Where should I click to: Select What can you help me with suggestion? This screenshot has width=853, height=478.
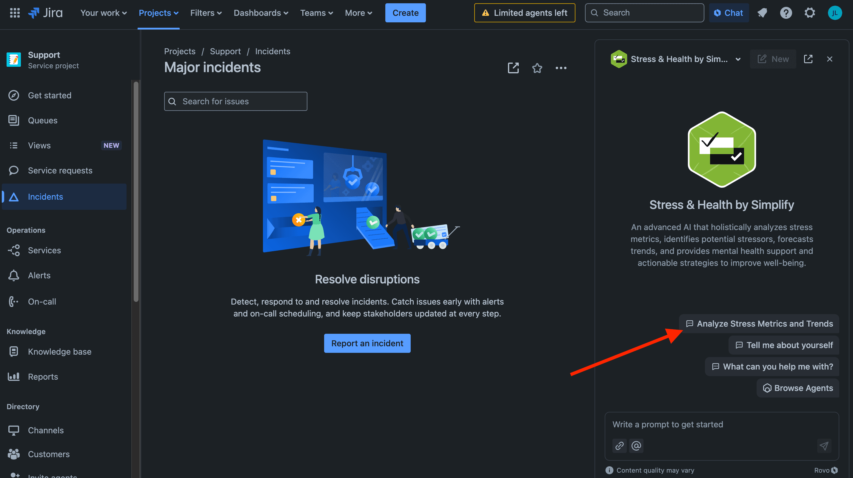(x=772, y=367)
